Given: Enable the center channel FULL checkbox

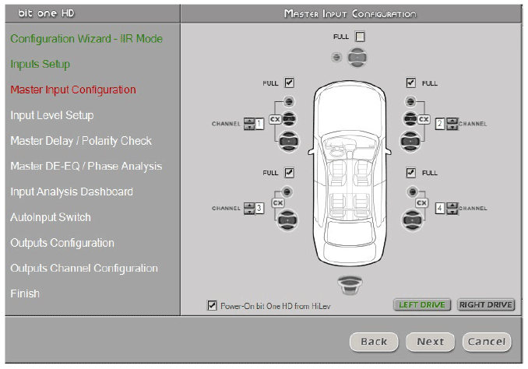Looking at the screenshot, I should point(360,37).
